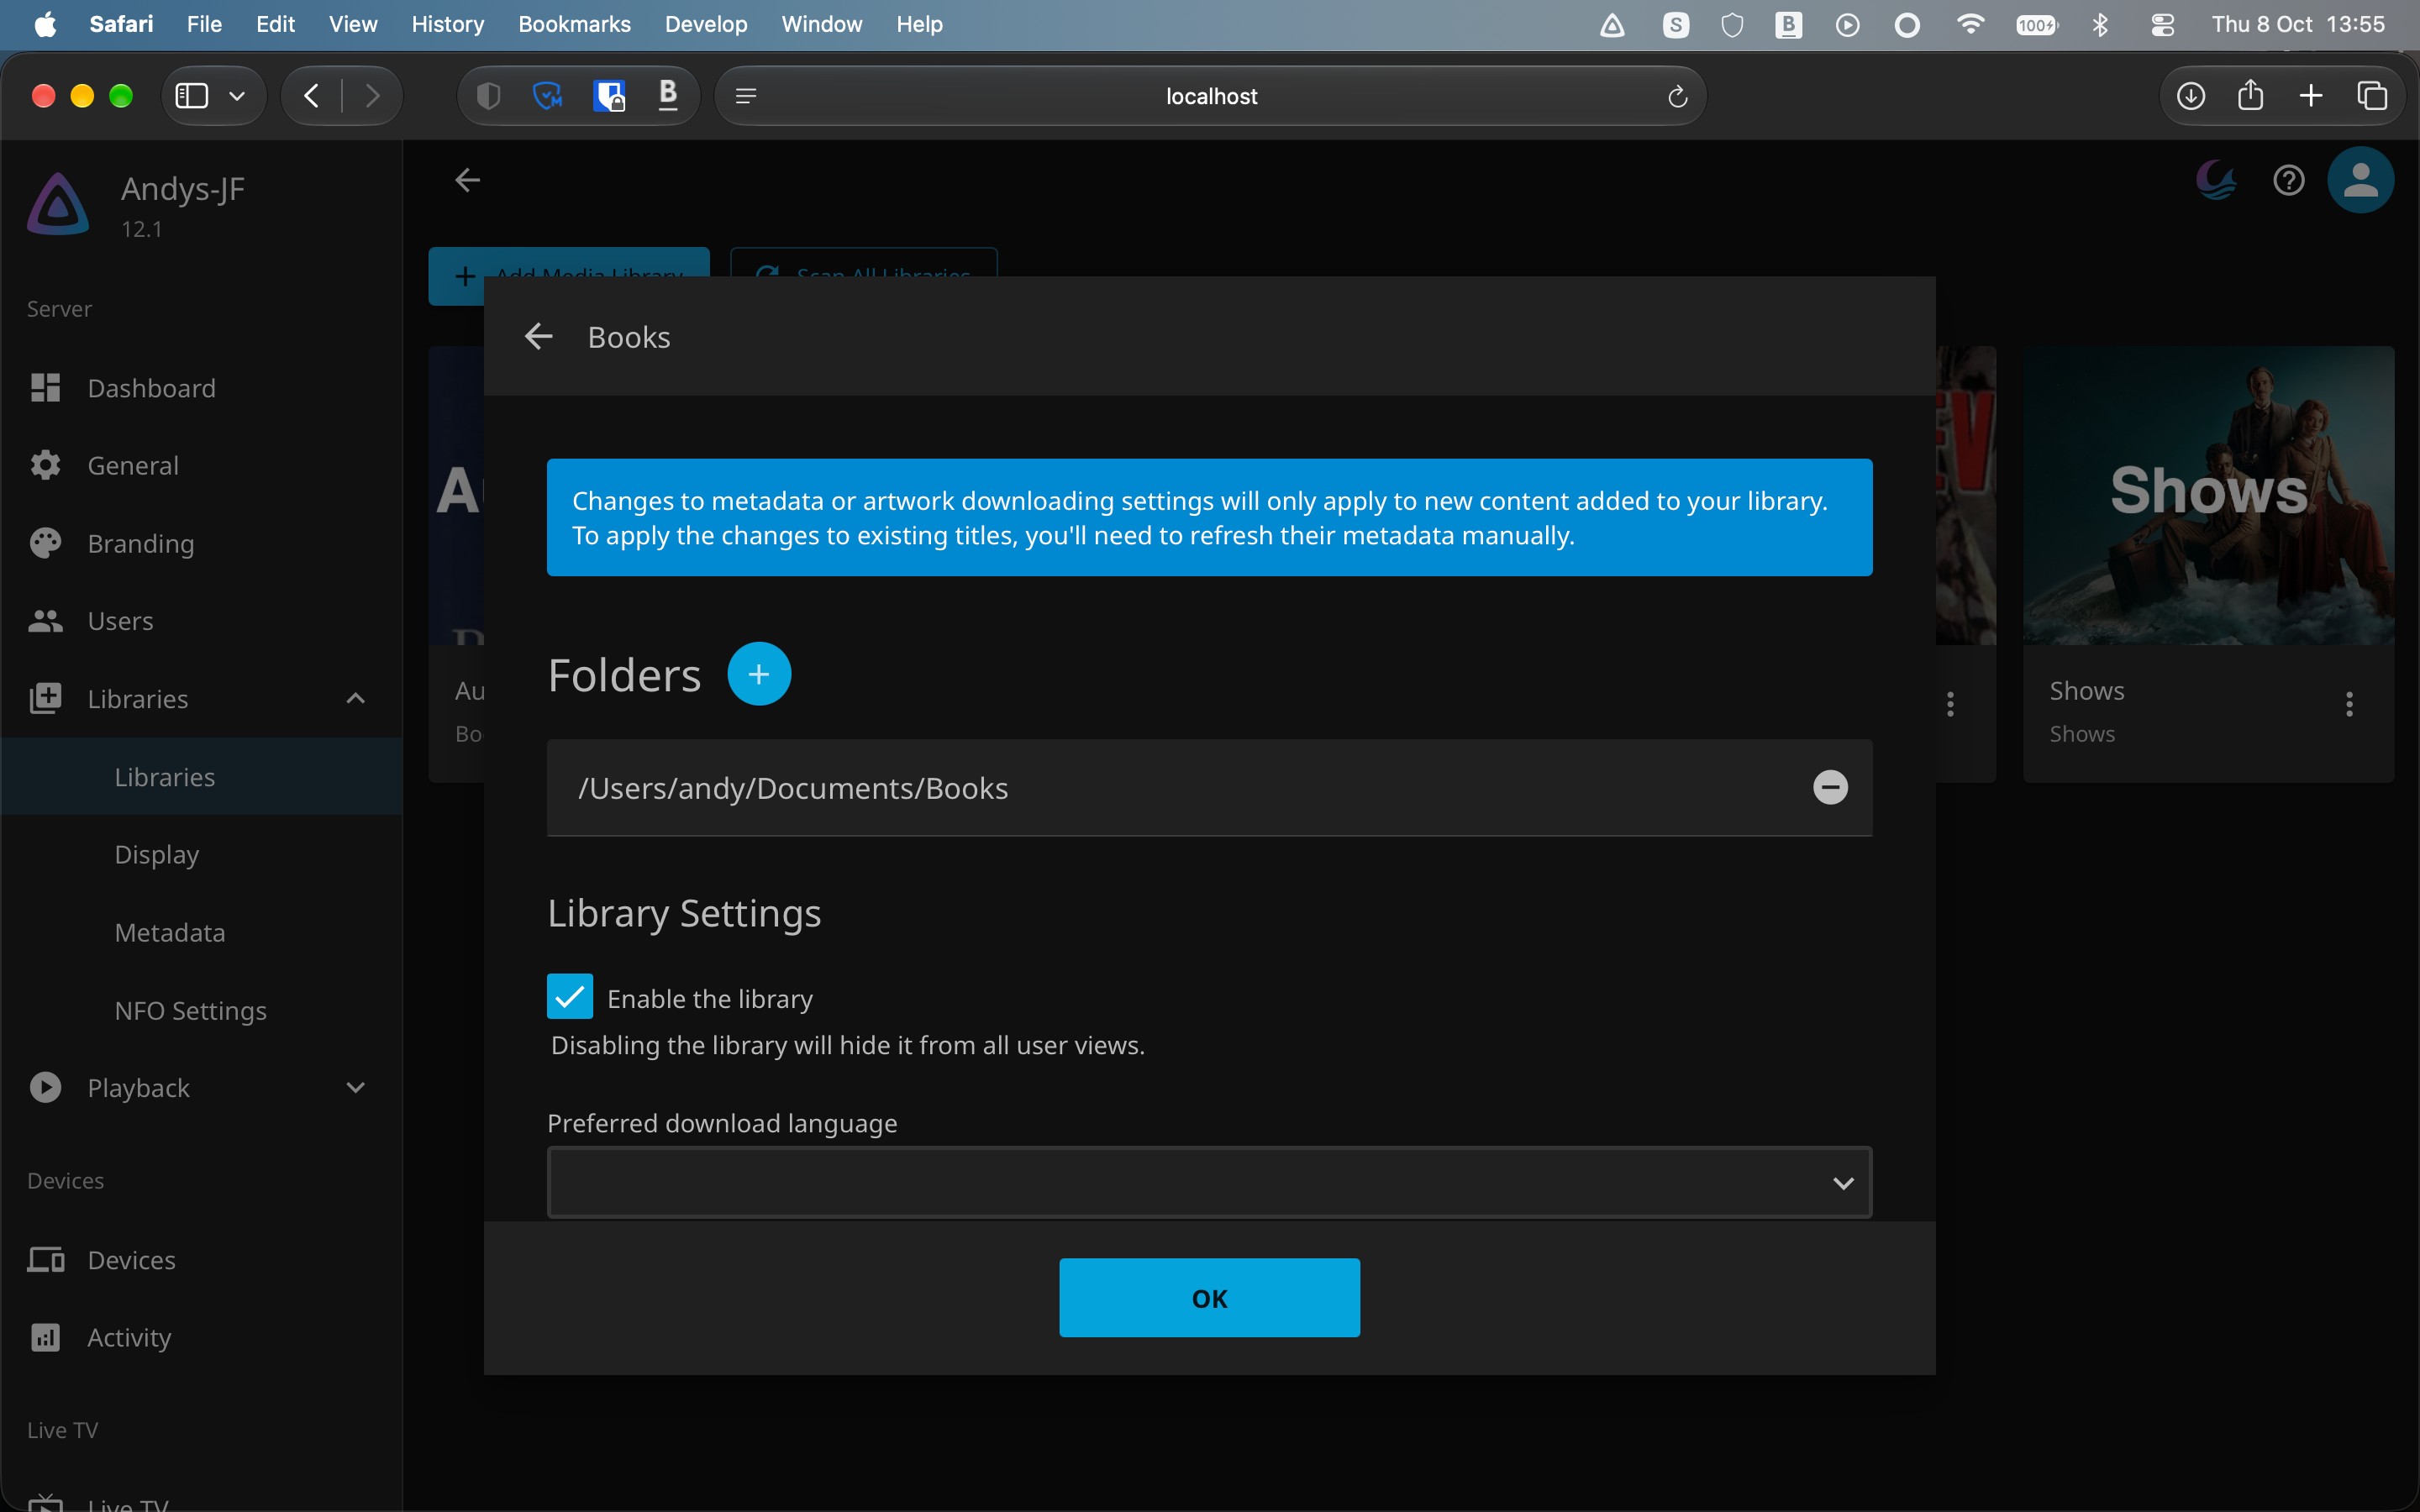Open the Bookmarks menu
This screenshot has height=1512, width=2420.
[574, 25]
